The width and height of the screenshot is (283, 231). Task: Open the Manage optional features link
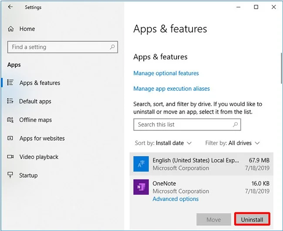166,73
